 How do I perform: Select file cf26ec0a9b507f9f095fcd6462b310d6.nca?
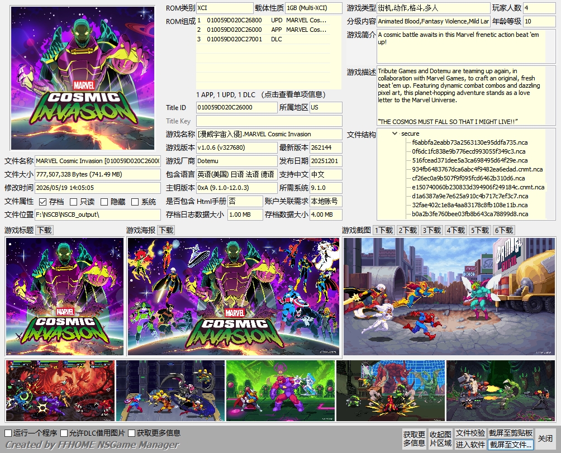468,178
